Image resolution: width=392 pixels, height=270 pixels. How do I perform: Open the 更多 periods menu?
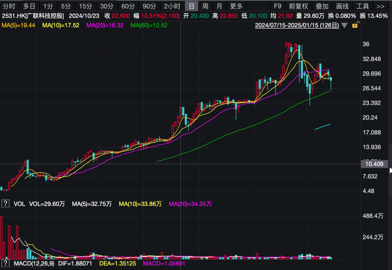[x=236, y=6]
